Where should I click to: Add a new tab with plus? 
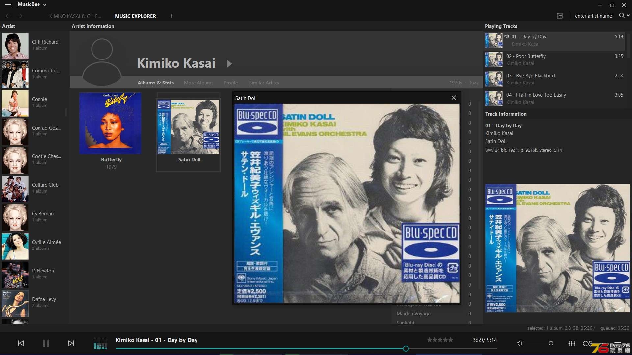pyautogui.click(x=171, y=16)
